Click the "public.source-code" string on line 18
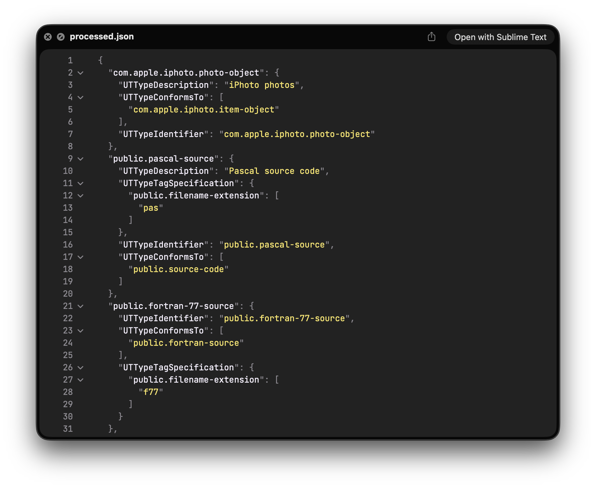596x488 pixels. coord(178,270)
